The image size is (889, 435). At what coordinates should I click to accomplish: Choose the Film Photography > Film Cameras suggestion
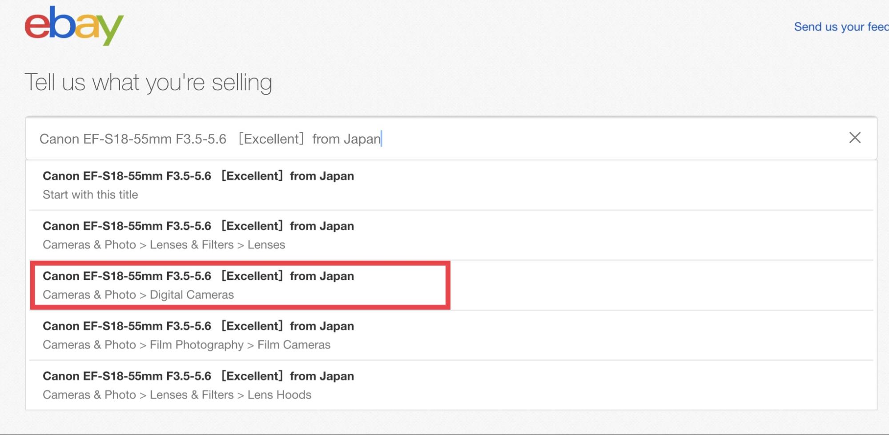click(451, 335)
